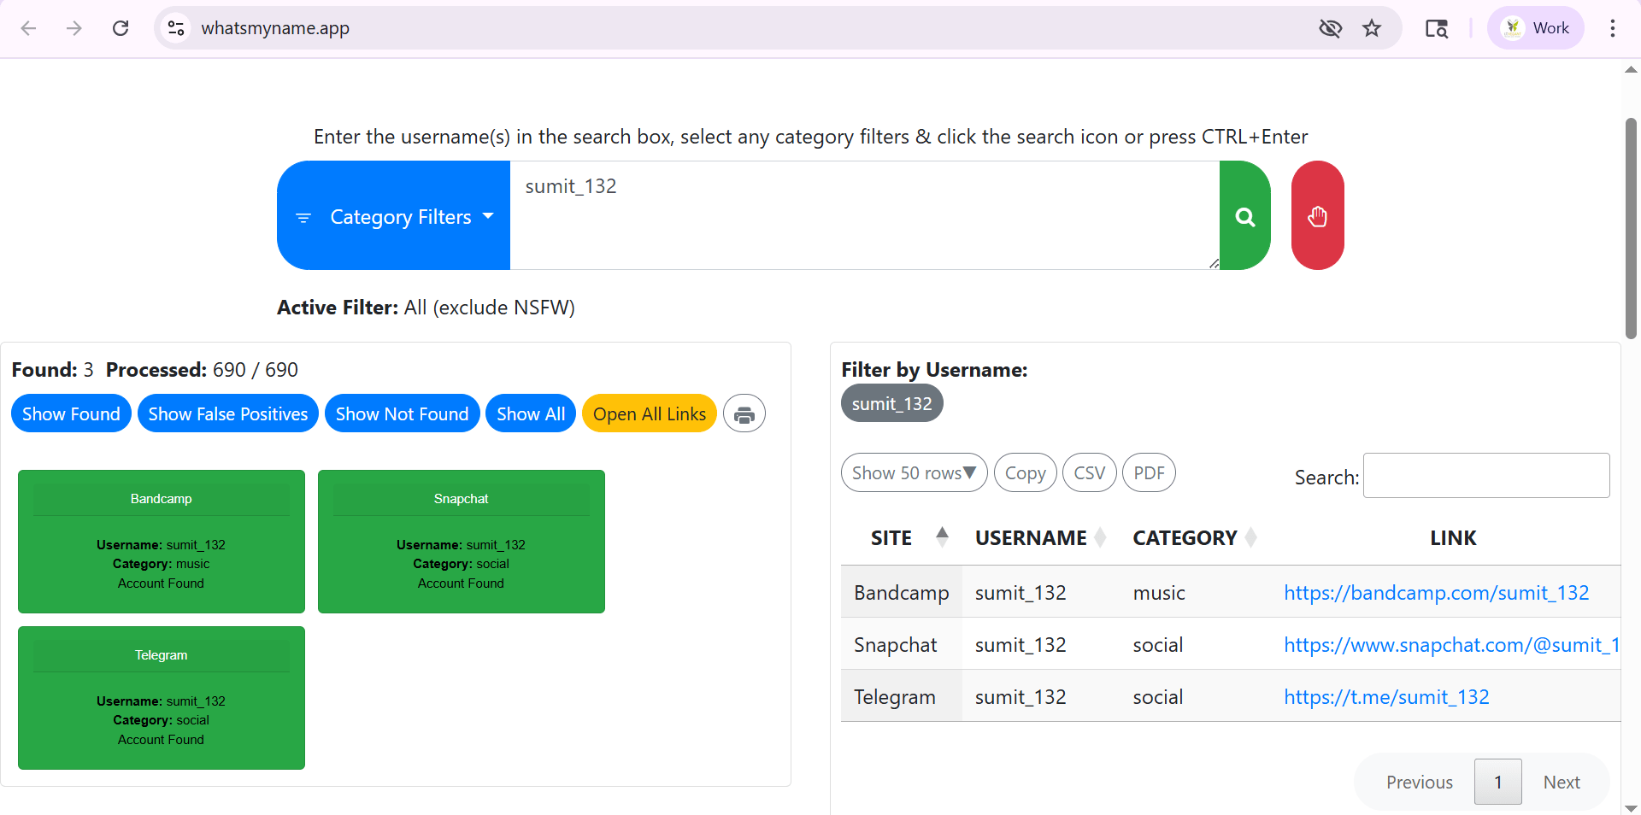This screenshot has height=815, width=1641.
Task: Export results as CSV
Action: (x=1089, y=472)
